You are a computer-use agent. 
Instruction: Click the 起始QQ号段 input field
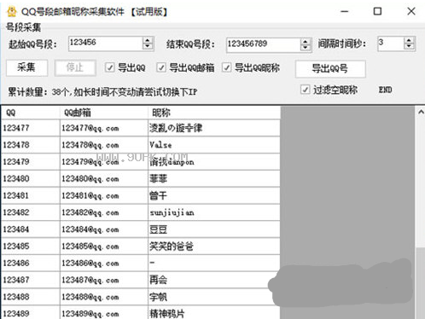coord(105,43)
